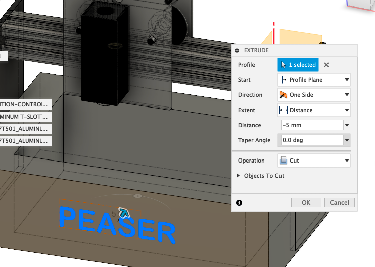Open the Distance value dropdown arrow
This screenshot has height=267, width=375.
[x=347, y=125]
